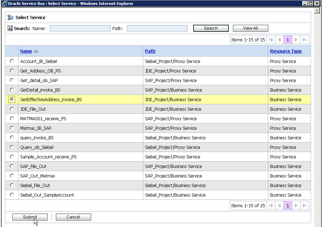Select the radio button for Matmas_IB_SAP
Image resolution: width=322 pixels, height=227 pixels.
pyautogui.click(x=11, y=128)
